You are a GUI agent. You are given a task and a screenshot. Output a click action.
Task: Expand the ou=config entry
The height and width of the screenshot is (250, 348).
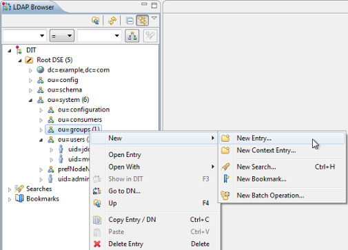30,81
